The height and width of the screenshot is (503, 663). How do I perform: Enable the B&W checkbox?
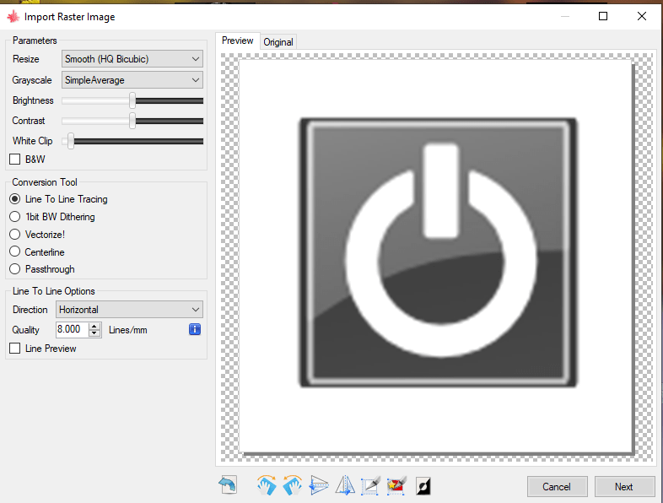pyautogui.click(x=14, y=159)
